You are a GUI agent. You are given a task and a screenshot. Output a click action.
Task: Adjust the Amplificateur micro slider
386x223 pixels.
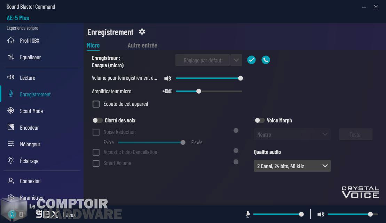click(x=209, y=91)
